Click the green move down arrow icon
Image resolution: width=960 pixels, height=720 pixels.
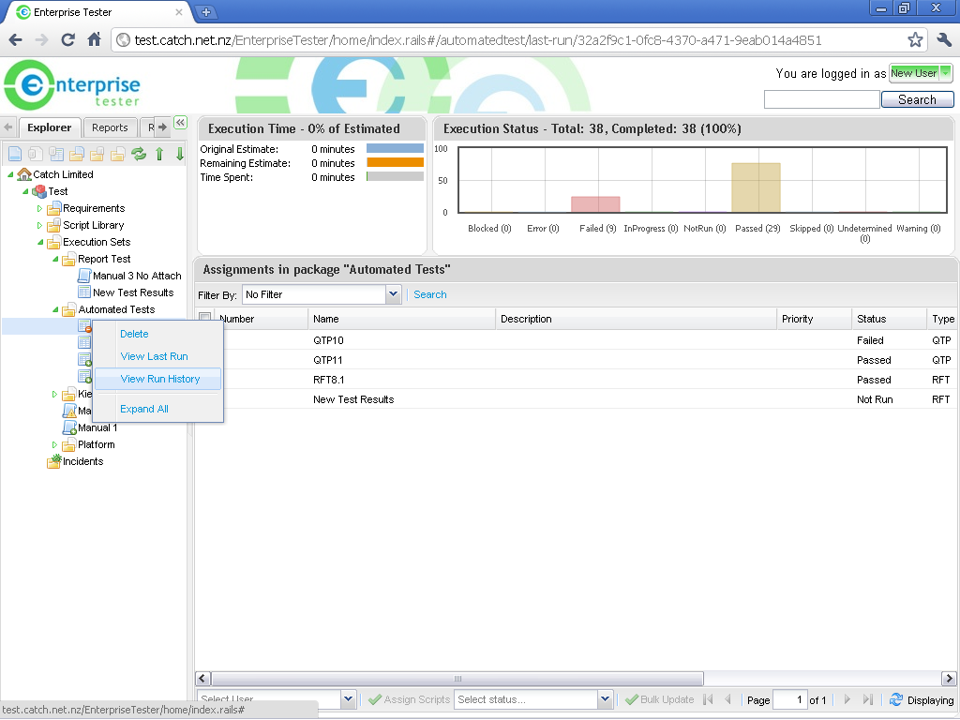click(180, 154)
